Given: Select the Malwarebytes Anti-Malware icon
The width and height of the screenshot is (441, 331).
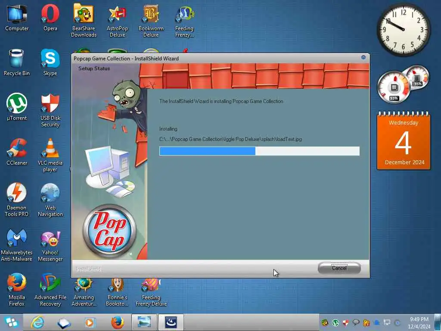Looking at the screenshot, I should coord(17,245).
